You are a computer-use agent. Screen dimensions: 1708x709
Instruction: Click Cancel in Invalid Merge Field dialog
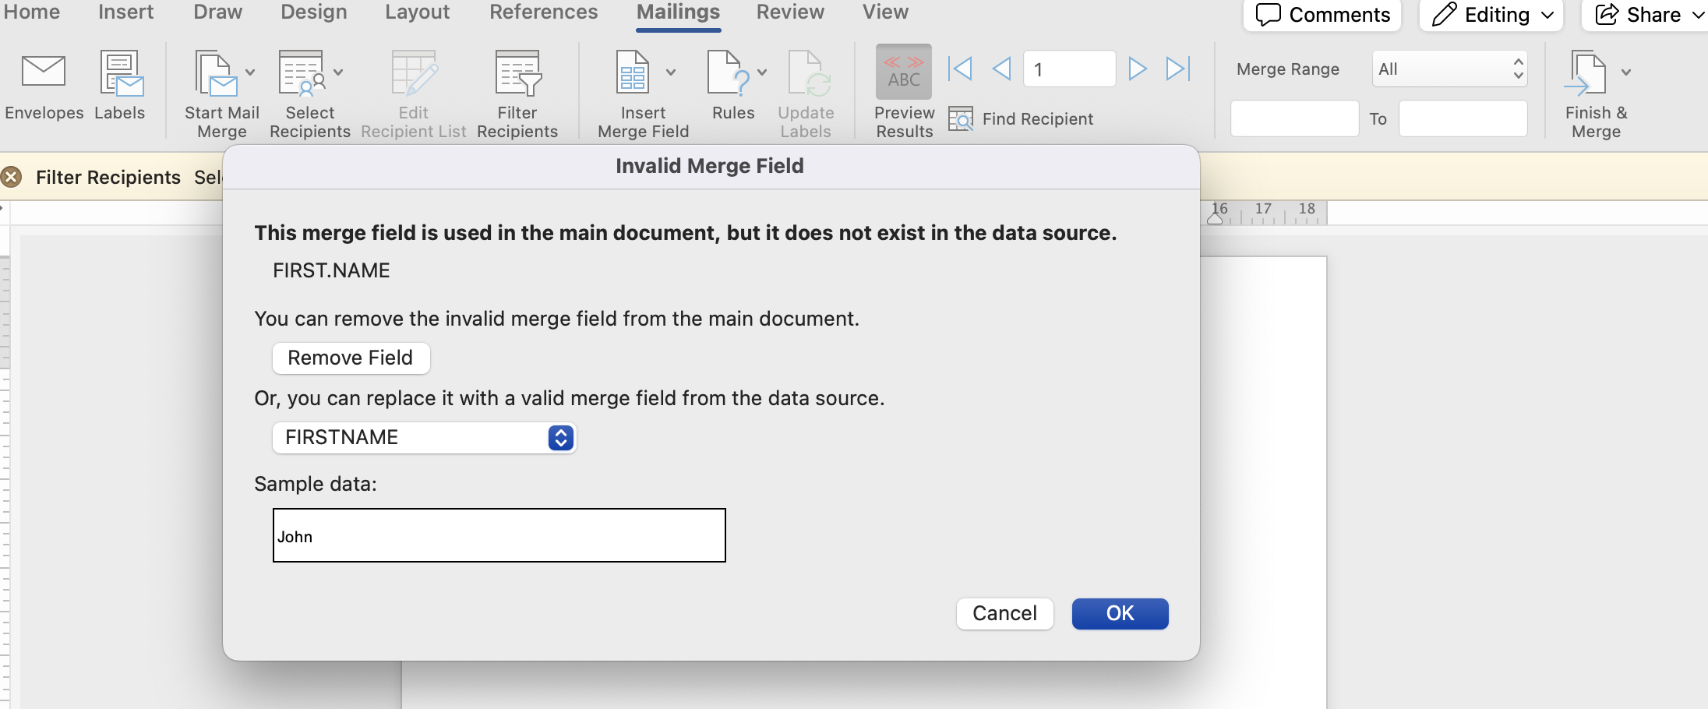1004,613
